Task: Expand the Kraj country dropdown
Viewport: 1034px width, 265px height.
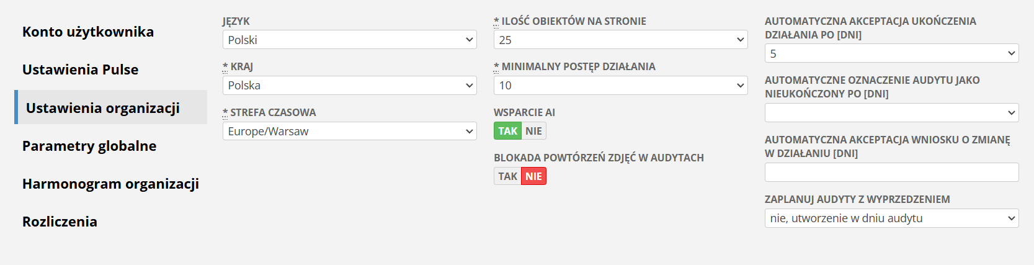Action: (x=349, y=85)
